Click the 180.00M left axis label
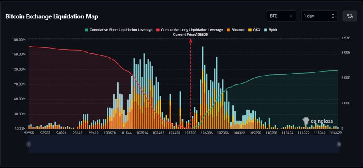 (x=19, y=40)
